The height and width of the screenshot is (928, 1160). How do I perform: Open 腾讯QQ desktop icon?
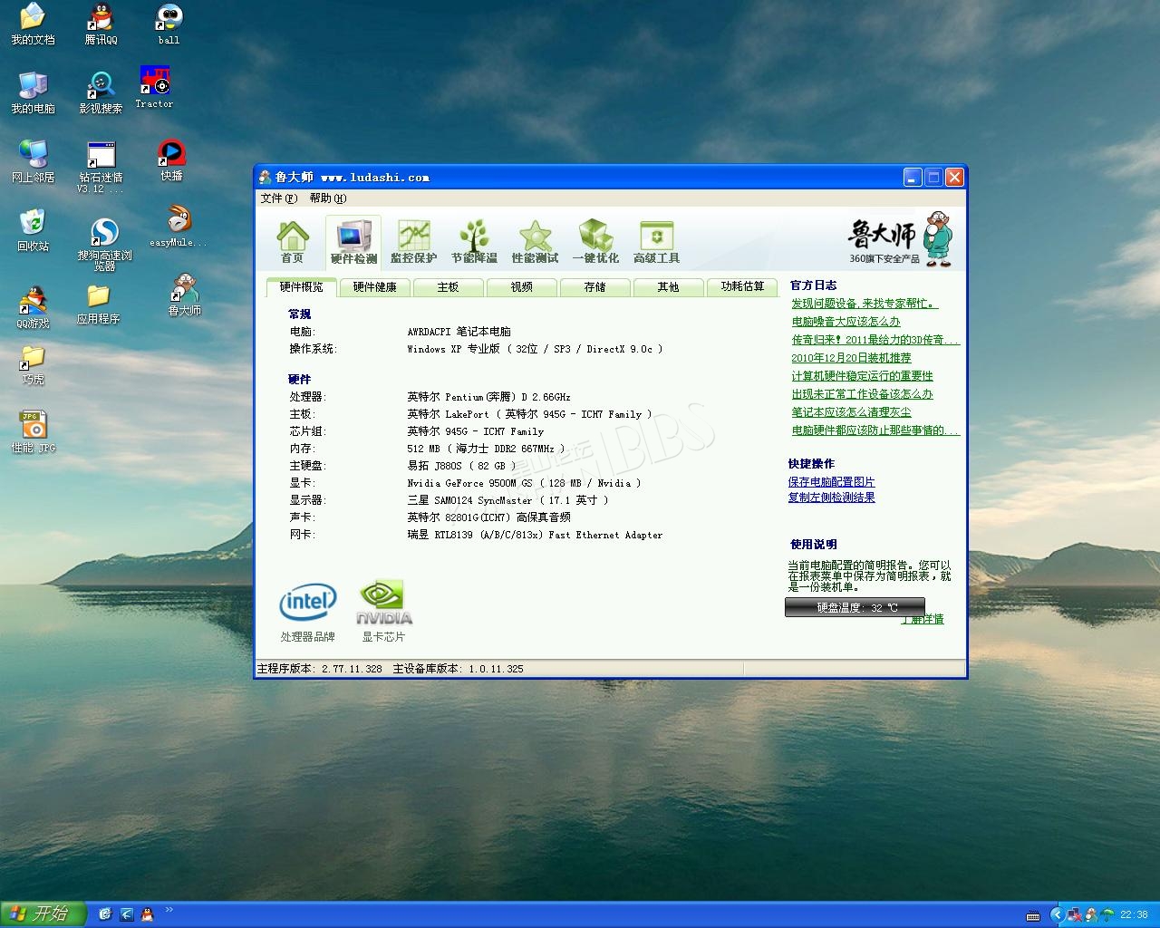tap(101, 24)
